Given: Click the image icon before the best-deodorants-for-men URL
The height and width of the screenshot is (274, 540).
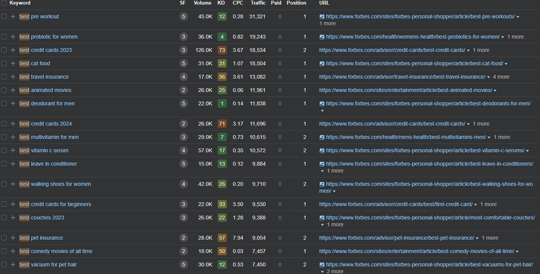Looking at the screenshot, I should (x=322, y=104).
